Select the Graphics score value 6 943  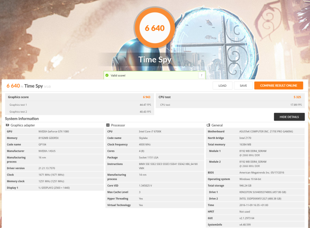(146, 97)
